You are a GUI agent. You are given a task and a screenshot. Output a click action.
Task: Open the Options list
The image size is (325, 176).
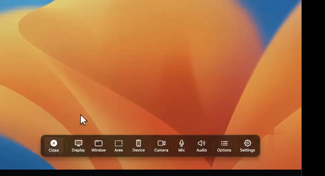pyautogui.click(x=224, y=146)
